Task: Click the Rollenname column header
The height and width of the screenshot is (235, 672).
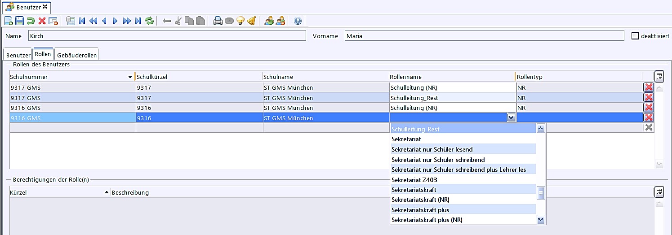Action: pyautogui.click(x=453, y=77)
